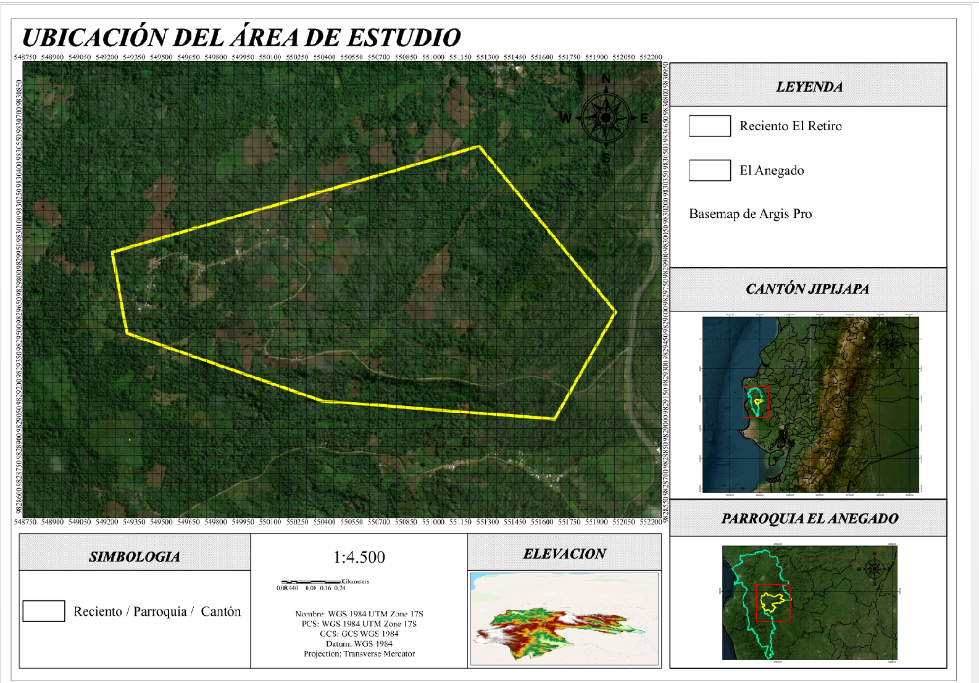Click the red extent box in the Cantón Jipijapa inset
This screenshot has width=979, height=683.
(x=756, y=402)
